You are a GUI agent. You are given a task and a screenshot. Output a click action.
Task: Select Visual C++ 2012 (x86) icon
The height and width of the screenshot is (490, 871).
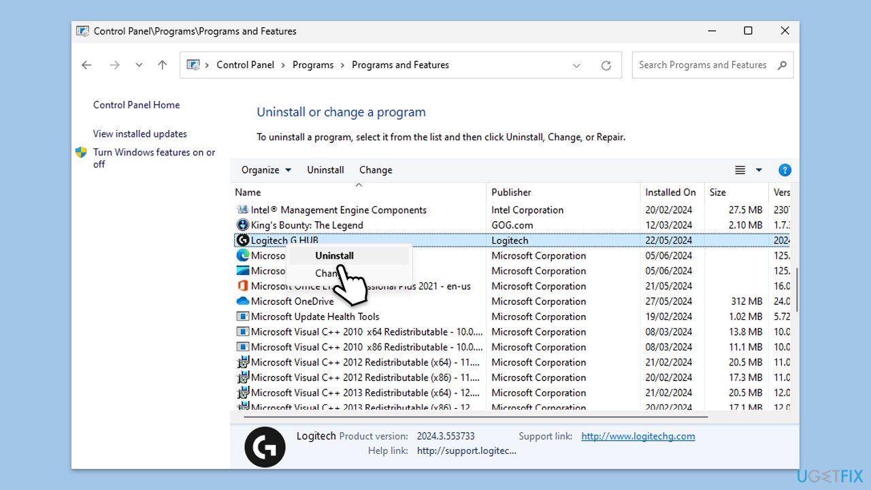point(242,378)
